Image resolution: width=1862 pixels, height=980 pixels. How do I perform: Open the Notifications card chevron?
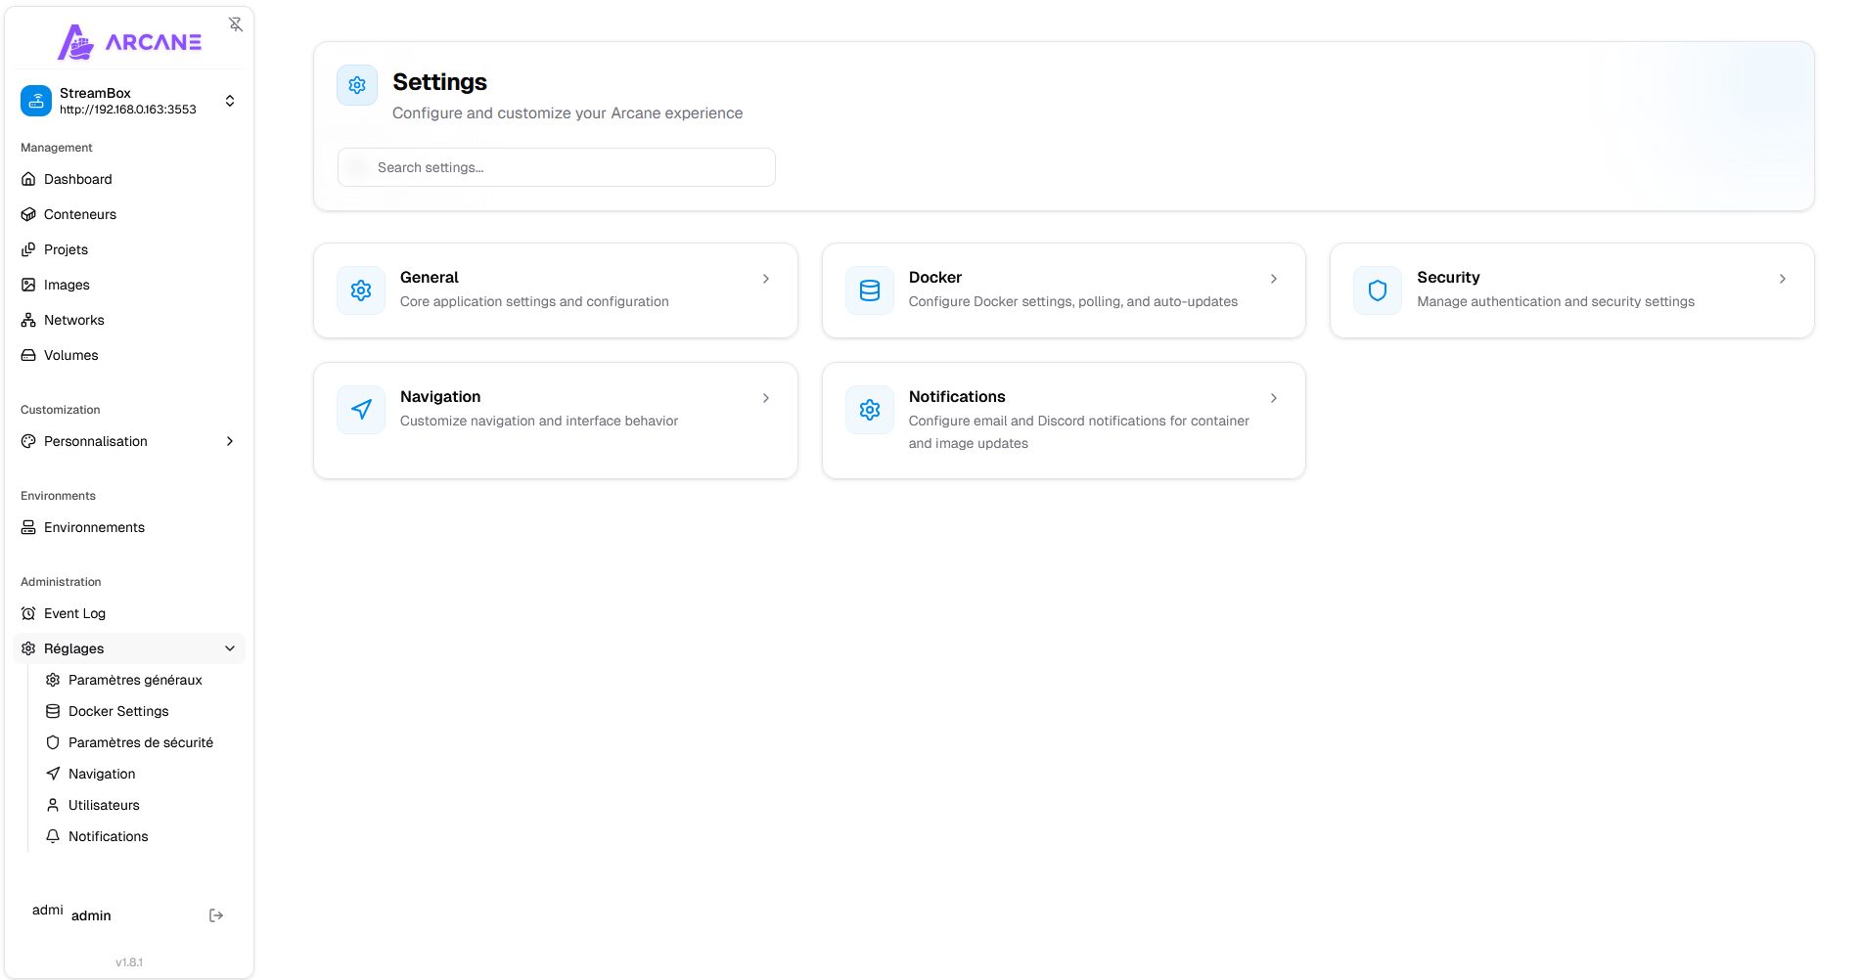[x=1273, y=398]
